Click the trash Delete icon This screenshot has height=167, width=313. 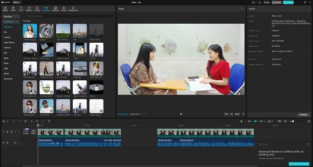pyautogui.click(x=43, y=121)
